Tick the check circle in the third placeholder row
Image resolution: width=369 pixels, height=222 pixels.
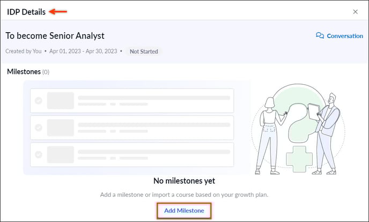[x=39, y=155]
